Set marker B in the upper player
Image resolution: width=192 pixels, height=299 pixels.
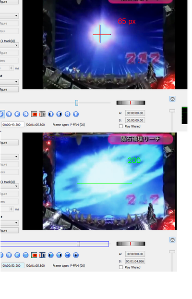coord(42,114)
